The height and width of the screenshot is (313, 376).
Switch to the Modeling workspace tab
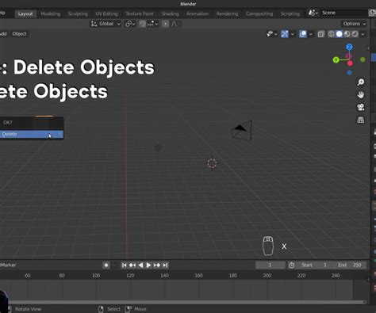point(51,13)
